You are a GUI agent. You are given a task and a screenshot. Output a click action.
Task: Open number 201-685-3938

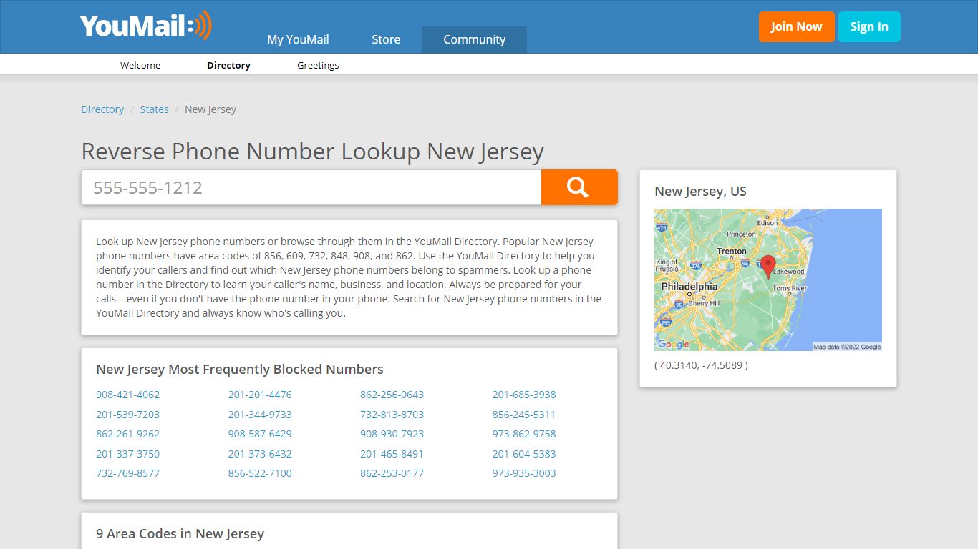pos(524,395)
